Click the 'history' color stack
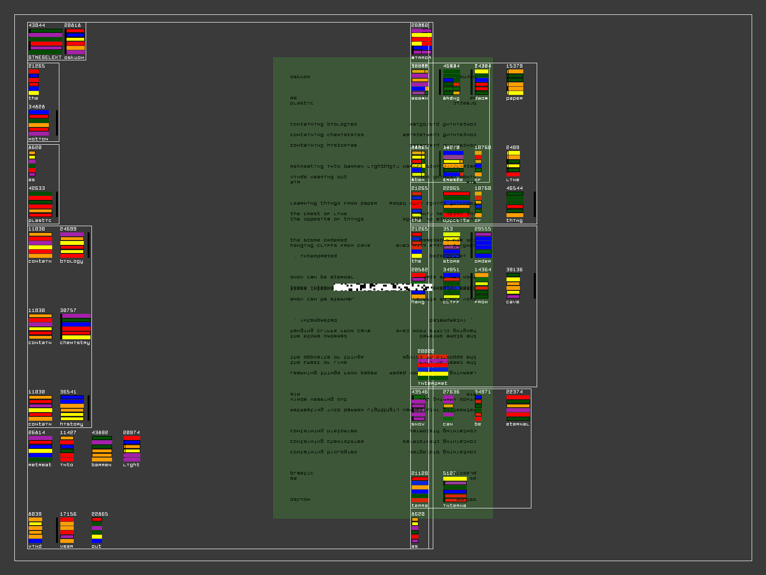This screenshot has width=766, height=575. coord(72,408)
